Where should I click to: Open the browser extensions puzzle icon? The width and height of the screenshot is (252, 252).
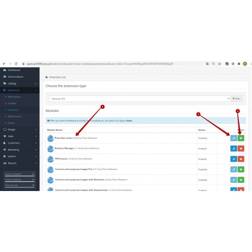click(x=239, y=64)
